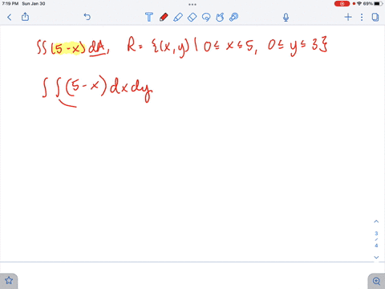Select the Text tool

(x=149, y=17)
